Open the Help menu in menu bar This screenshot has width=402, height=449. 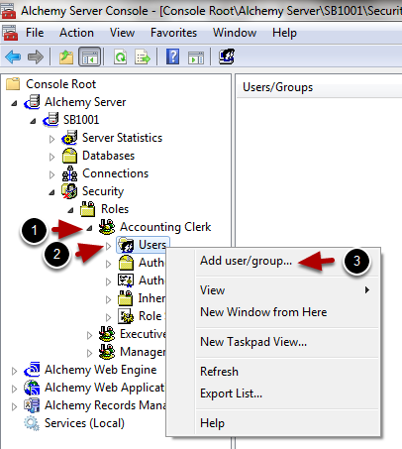(x=284, y=33)
